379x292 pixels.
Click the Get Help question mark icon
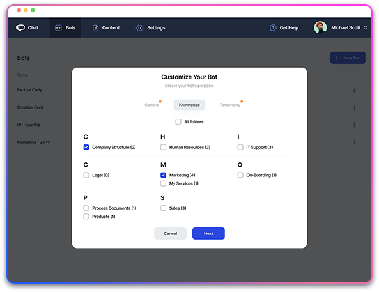tap(273, 28)
